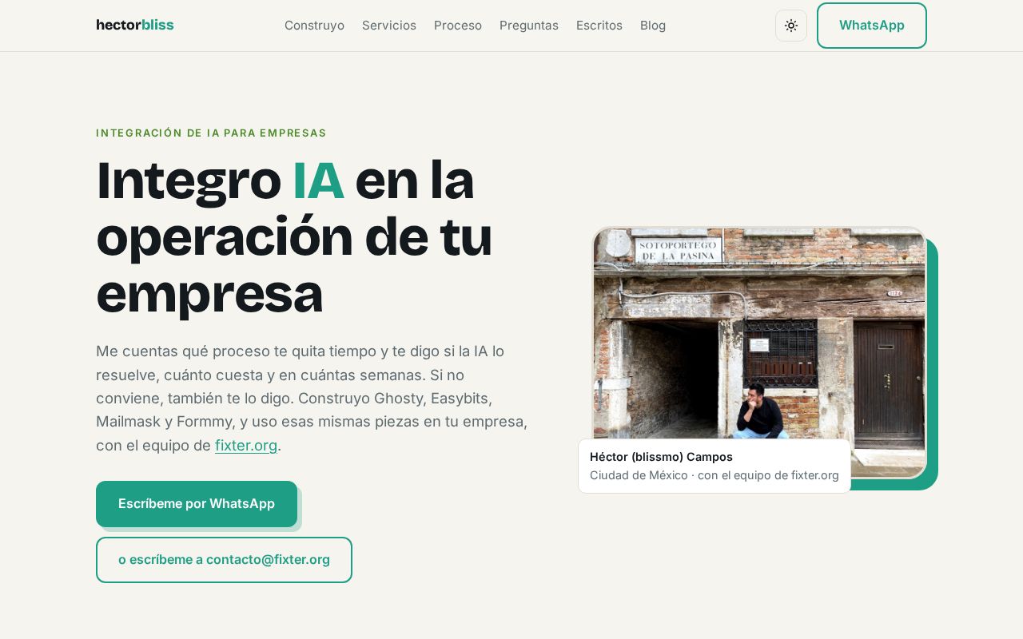Click the main headline 'Integro IA en la operación'
This screenshot has height=639, width=1023.
pos(294,236)
